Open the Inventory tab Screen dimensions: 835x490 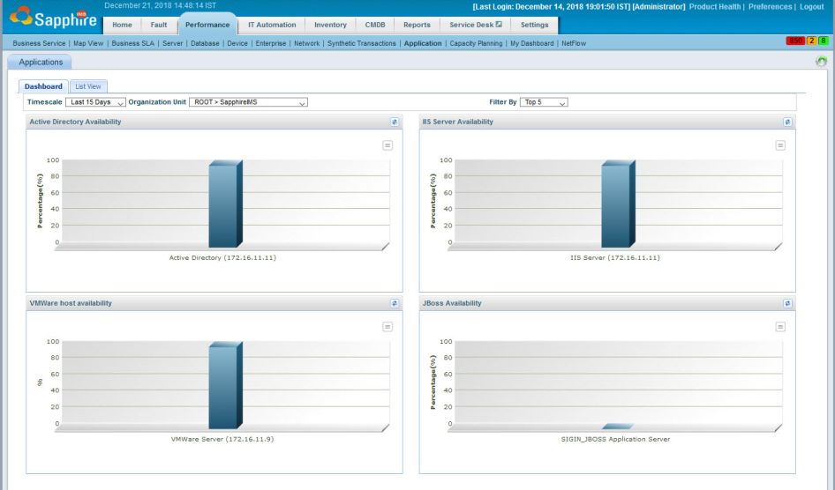pyautogui.click(x=330, y=25)
